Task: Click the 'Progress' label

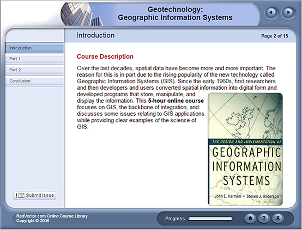Action: 175,219
